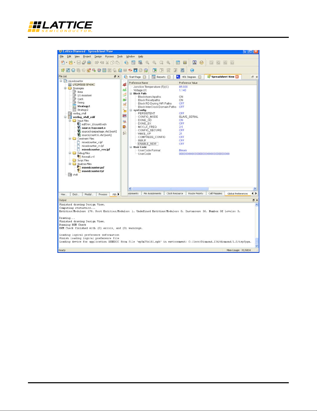The height and width of the screenshot is (411, 317).
Task: Select the Reveal1.rvl debug file
Action: pyautogui.click(x=88, y=157)
